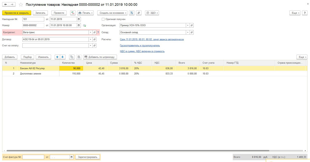Viewport: 310px width, 162px height.
Task: Open Организация field link icon
Action: click(192, 25)
